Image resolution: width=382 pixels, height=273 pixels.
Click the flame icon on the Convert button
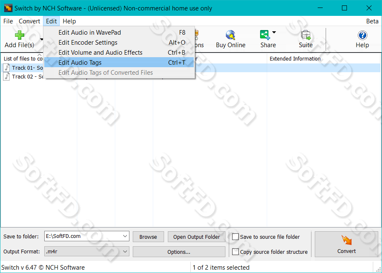(x=346, y=240)
